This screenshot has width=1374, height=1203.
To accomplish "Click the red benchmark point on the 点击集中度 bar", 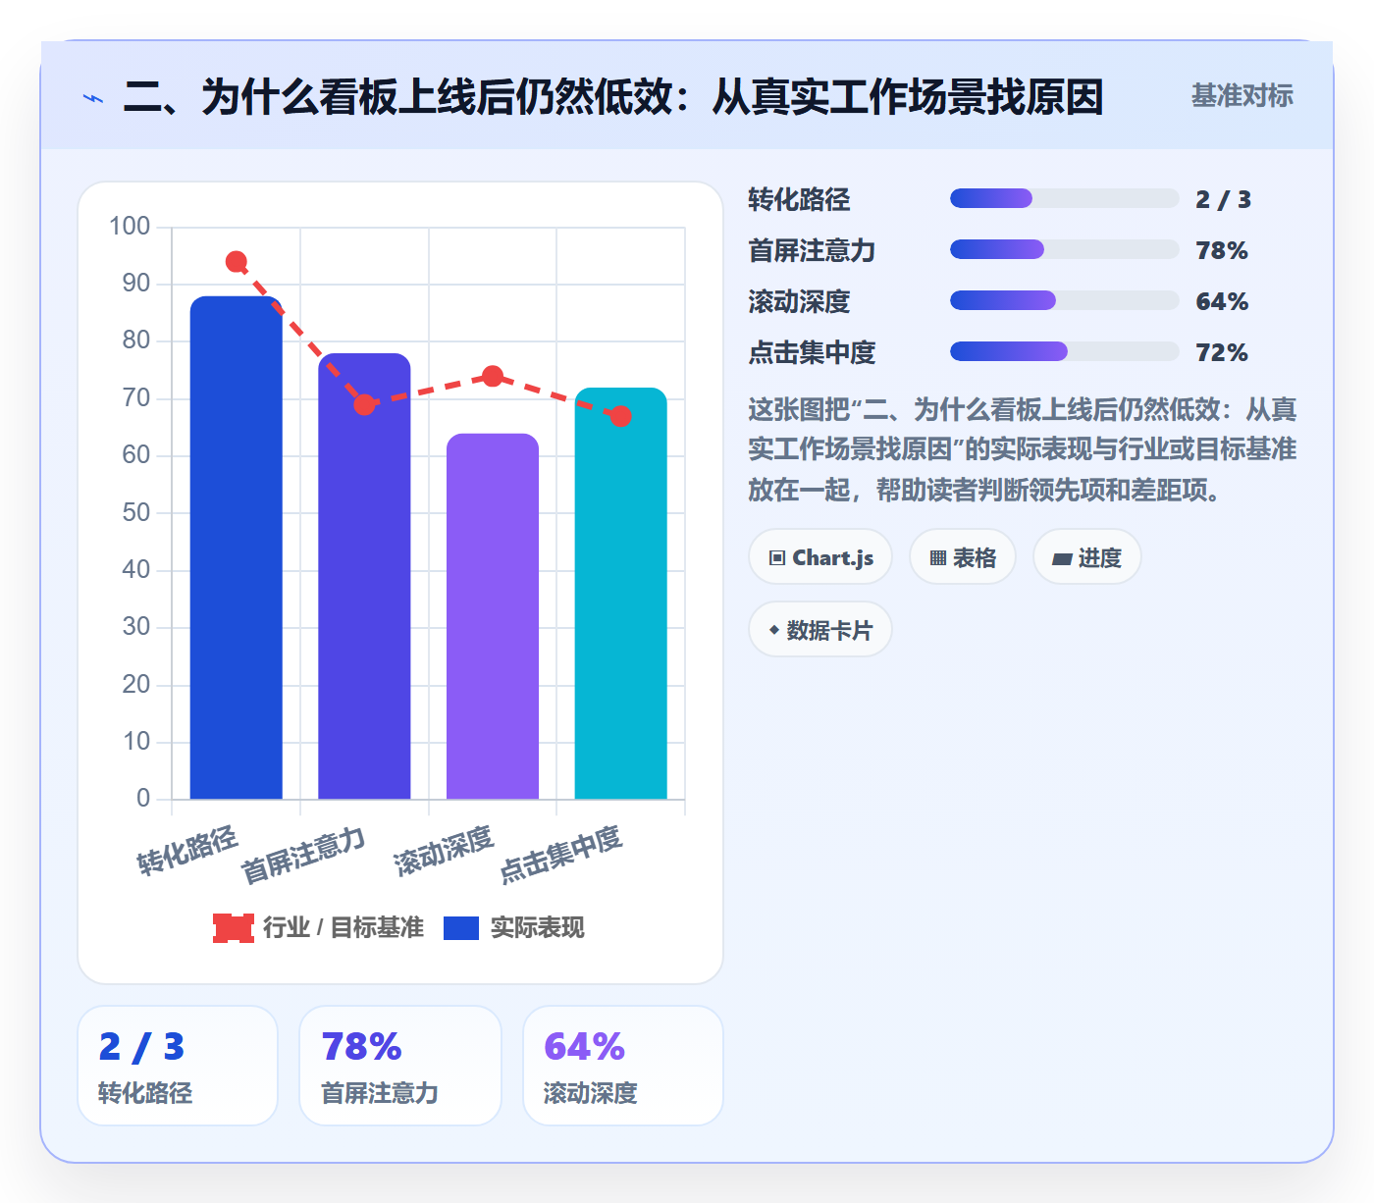I will (x=620, y=416).
